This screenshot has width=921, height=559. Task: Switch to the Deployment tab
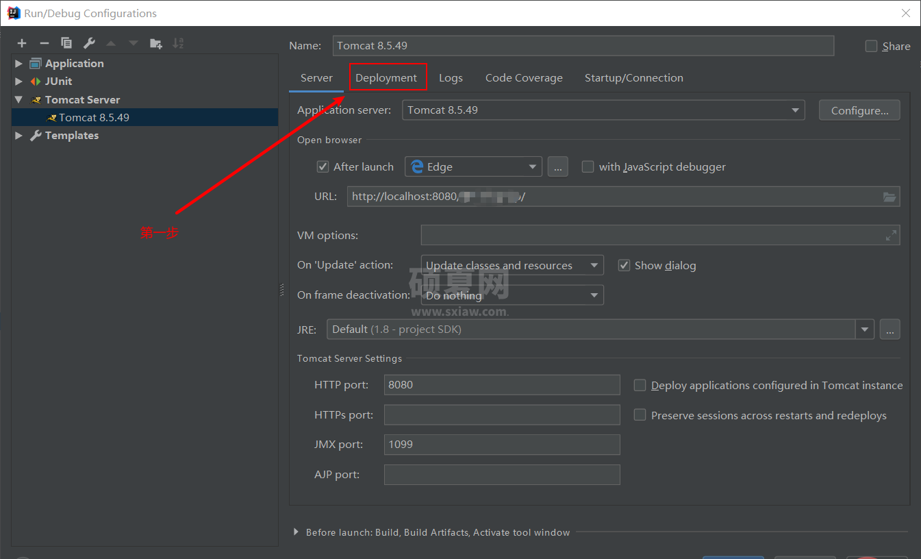pyautogui.click(x=386, y=77)
